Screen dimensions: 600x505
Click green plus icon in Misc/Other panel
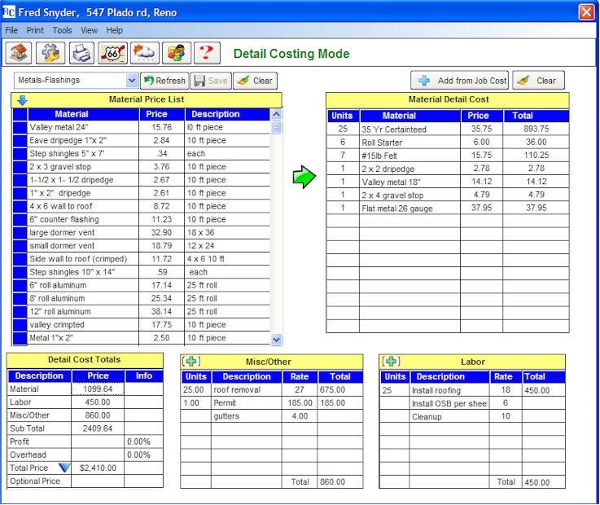tap(191, 362)
